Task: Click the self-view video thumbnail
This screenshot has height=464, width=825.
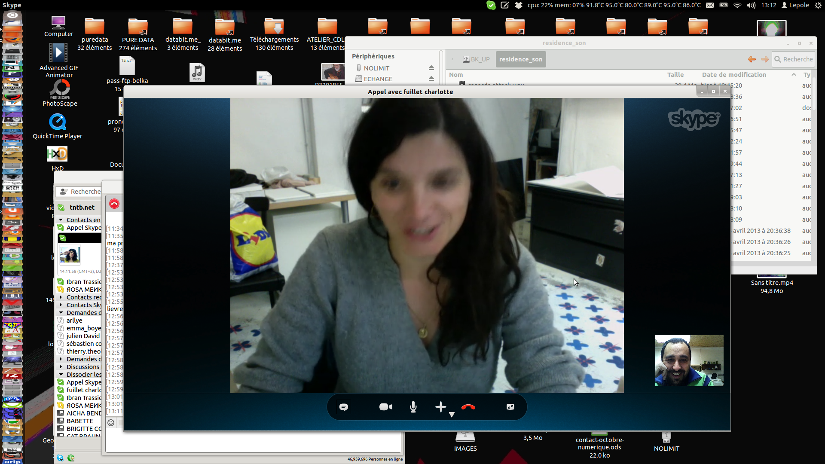Action: (689, 360)
